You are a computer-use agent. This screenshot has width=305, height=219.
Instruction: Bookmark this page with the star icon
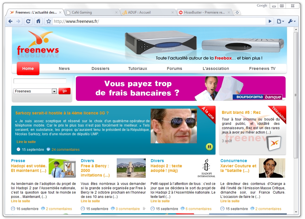(49, 21)
